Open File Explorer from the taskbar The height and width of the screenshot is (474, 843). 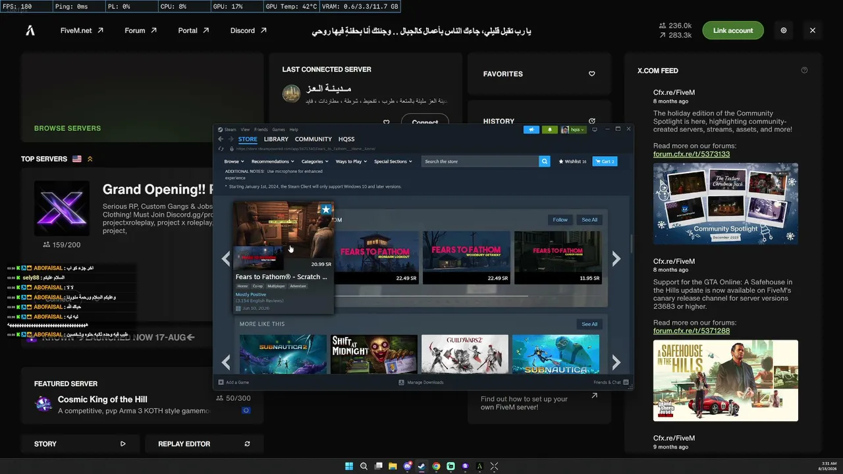[393, 466]
